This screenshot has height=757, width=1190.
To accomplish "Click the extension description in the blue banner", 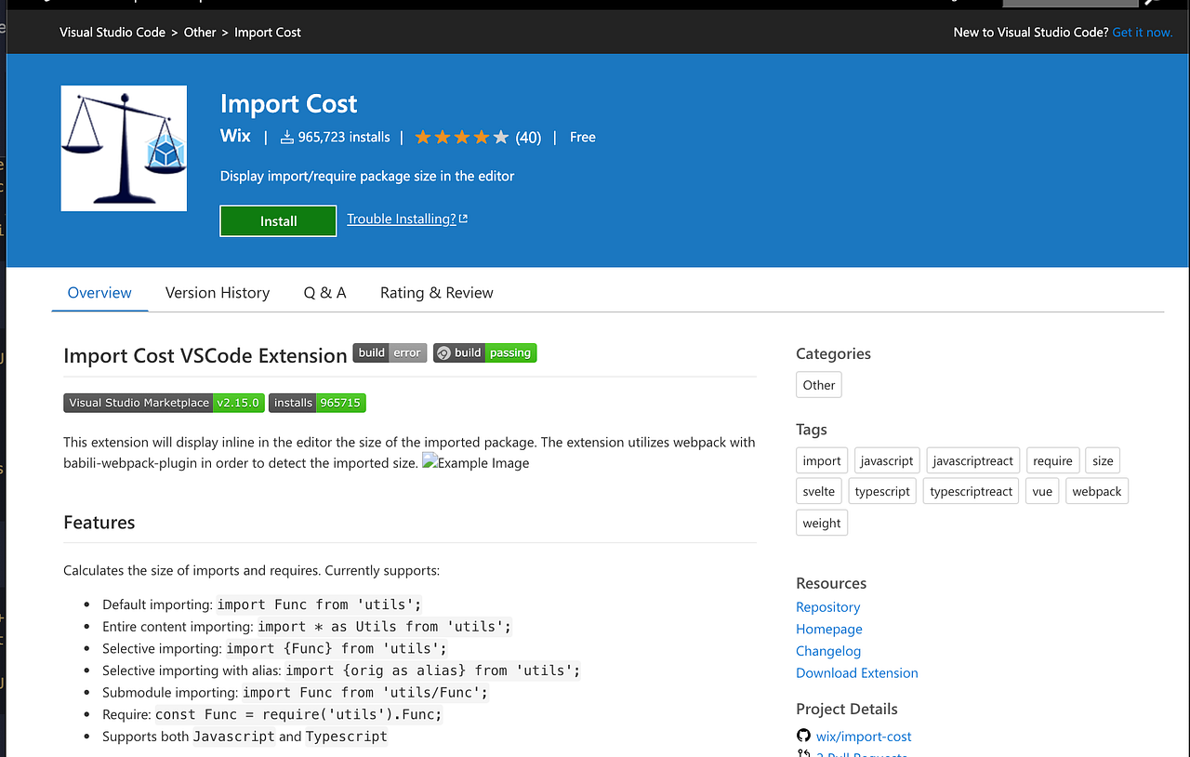I will [x=367, y=176].
